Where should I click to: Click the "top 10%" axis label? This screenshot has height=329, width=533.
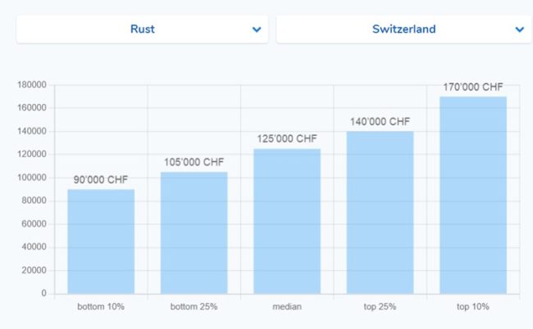point(473,306)
